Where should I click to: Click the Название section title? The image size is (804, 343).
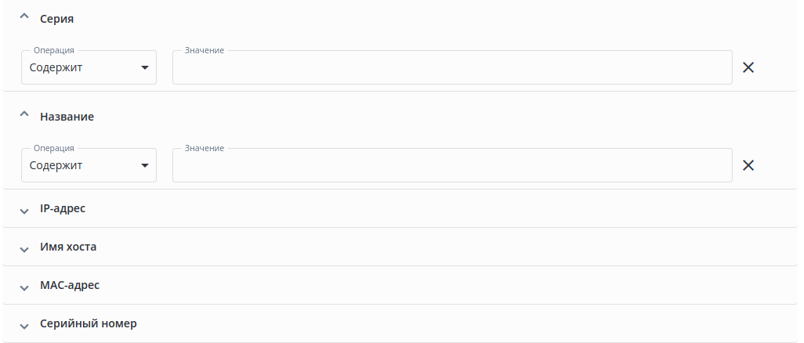pos(67,116)
